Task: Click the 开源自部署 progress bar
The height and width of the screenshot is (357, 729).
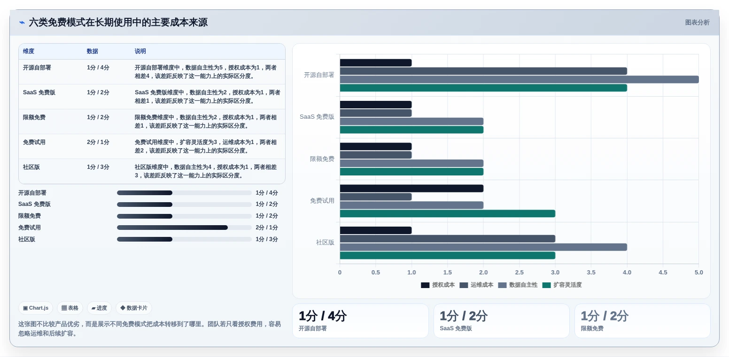Action: [184, 193]
